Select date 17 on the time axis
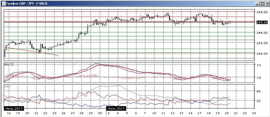The image size is (270, 117). (199, 113)
